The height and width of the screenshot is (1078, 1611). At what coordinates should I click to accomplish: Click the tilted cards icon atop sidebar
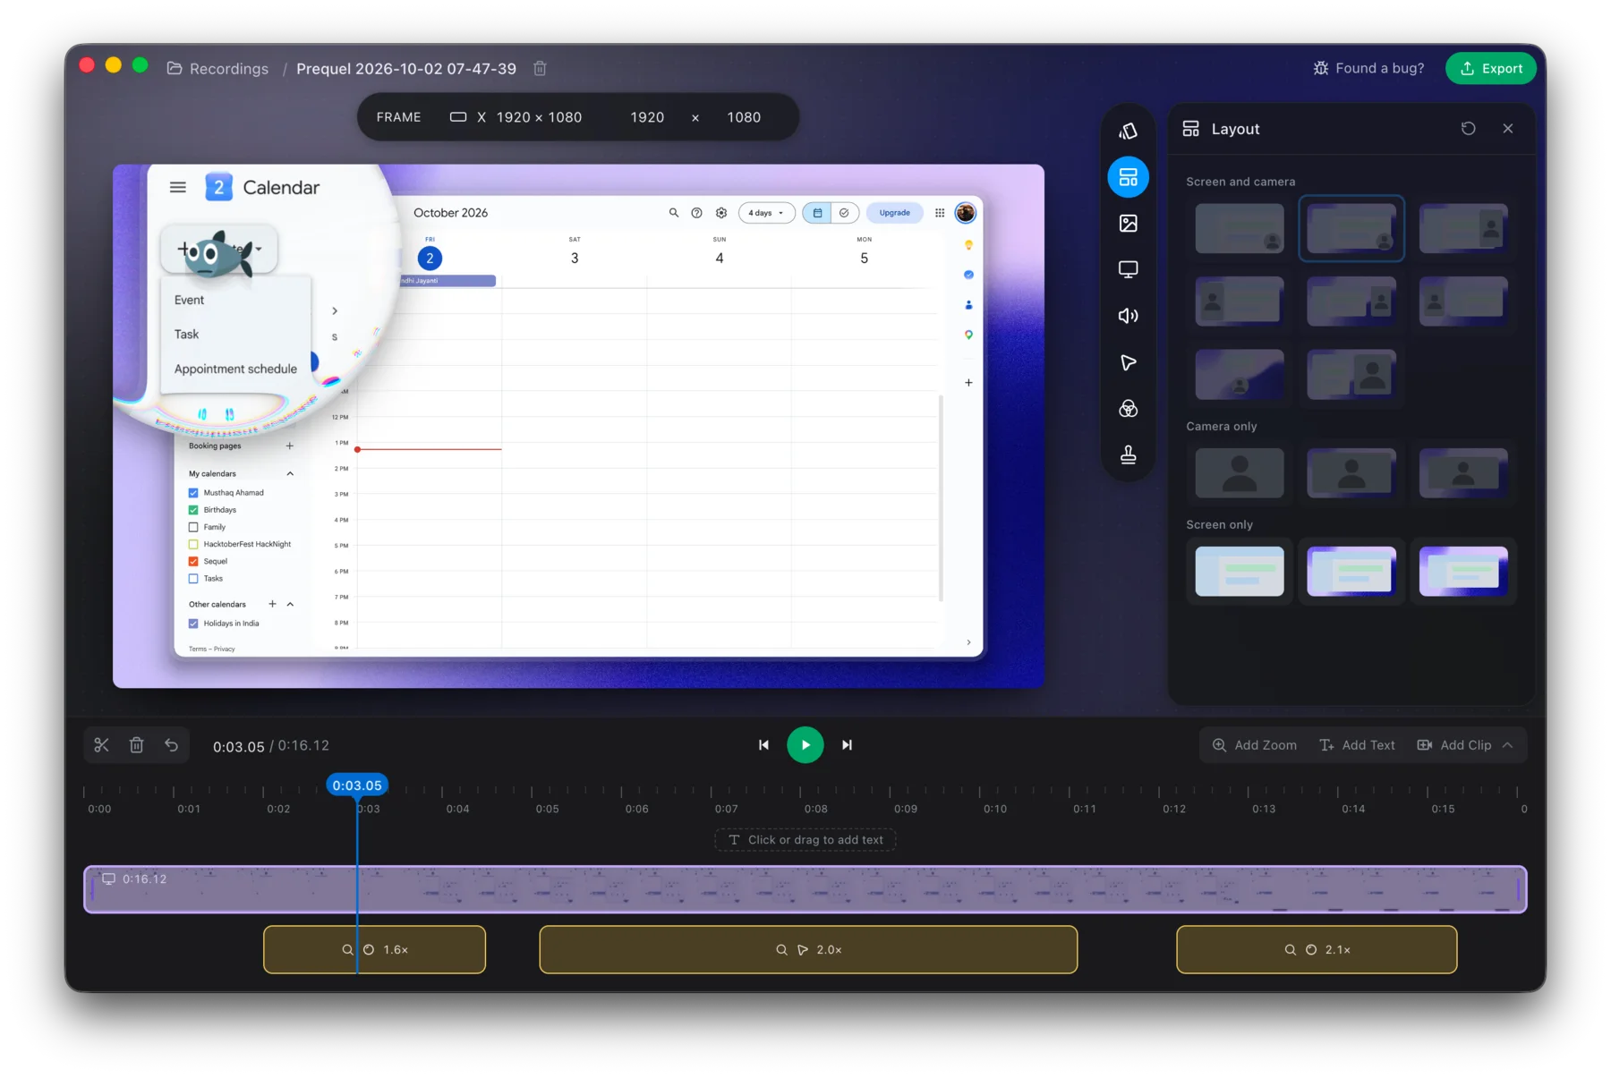pyautogui.click(x=1128, y=132)
